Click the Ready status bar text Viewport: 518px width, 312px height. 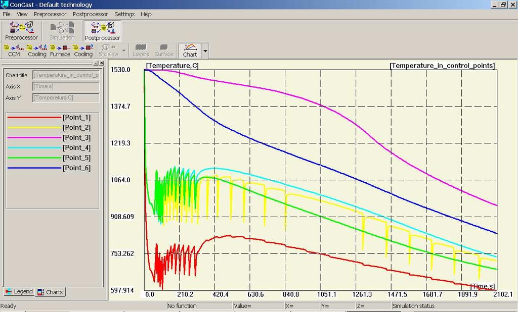9,306
